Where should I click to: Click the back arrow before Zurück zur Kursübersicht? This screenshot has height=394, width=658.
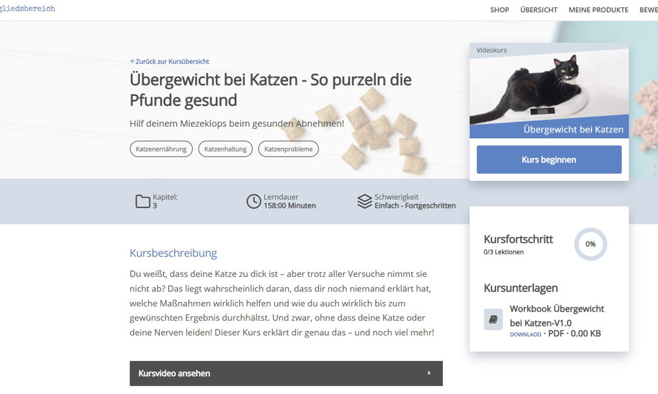click(131, 61)
